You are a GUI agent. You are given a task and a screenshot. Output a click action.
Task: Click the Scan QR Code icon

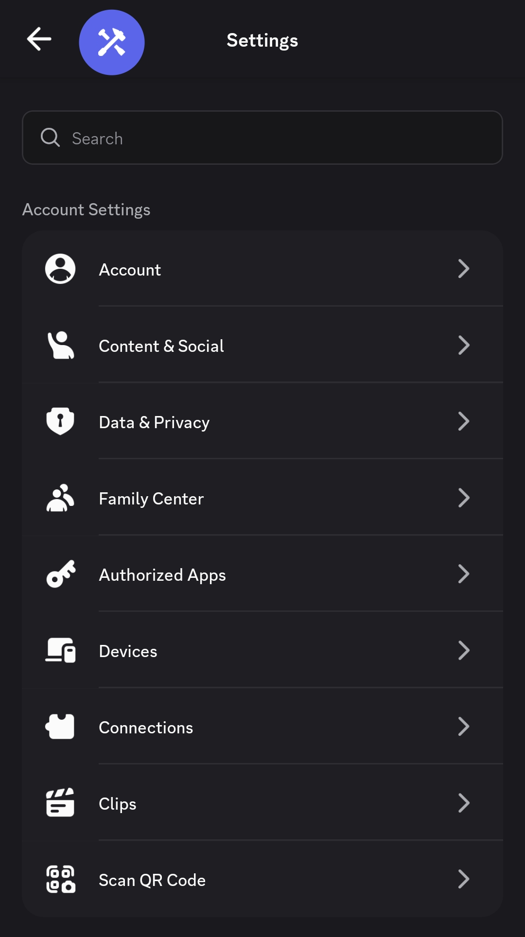61,879
